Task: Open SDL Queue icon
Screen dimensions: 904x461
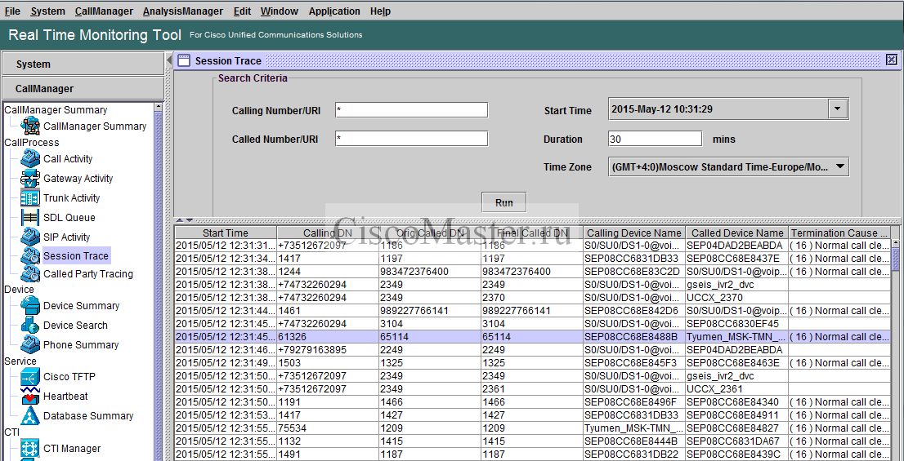Action: pos(30,218)
